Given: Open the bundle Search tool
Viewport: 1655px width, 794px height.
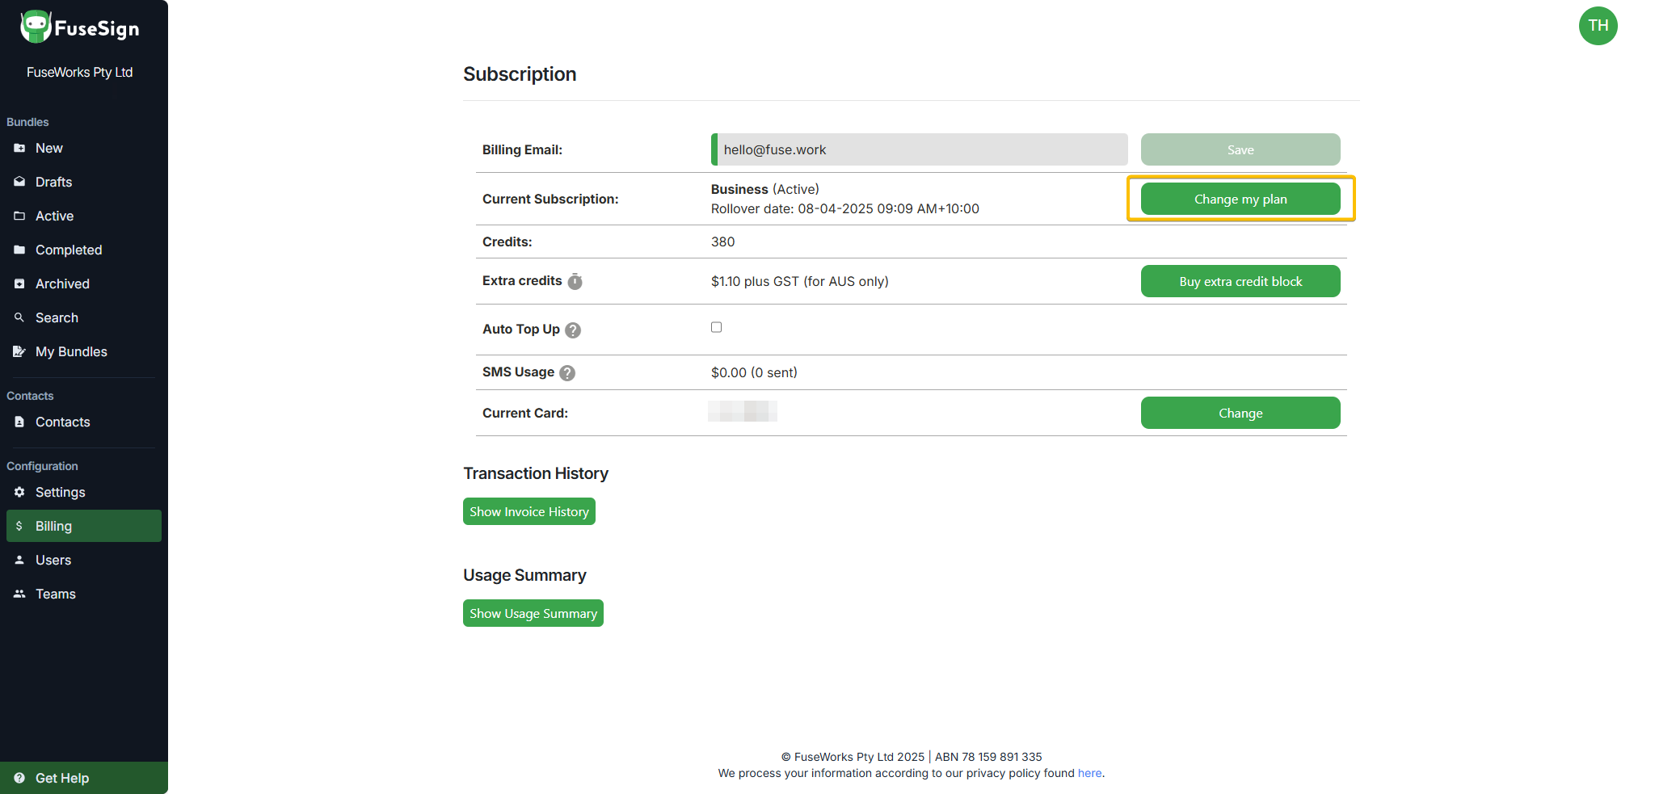Looking at the screenshot, I should (56, 317).
